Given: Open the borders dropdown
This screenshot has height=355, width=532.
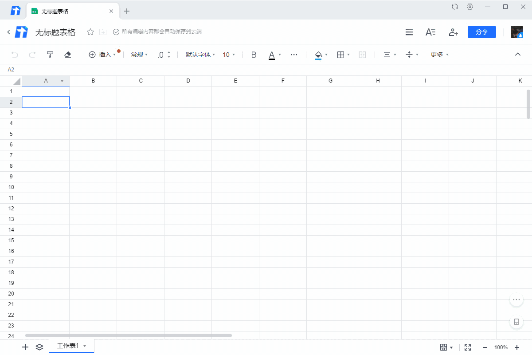Looking at the screenshot, I should (x=344, y=55).
